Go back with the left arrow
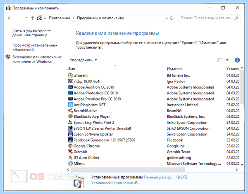The height and width of the screenshot is (194, 248). tap(10, 18)
